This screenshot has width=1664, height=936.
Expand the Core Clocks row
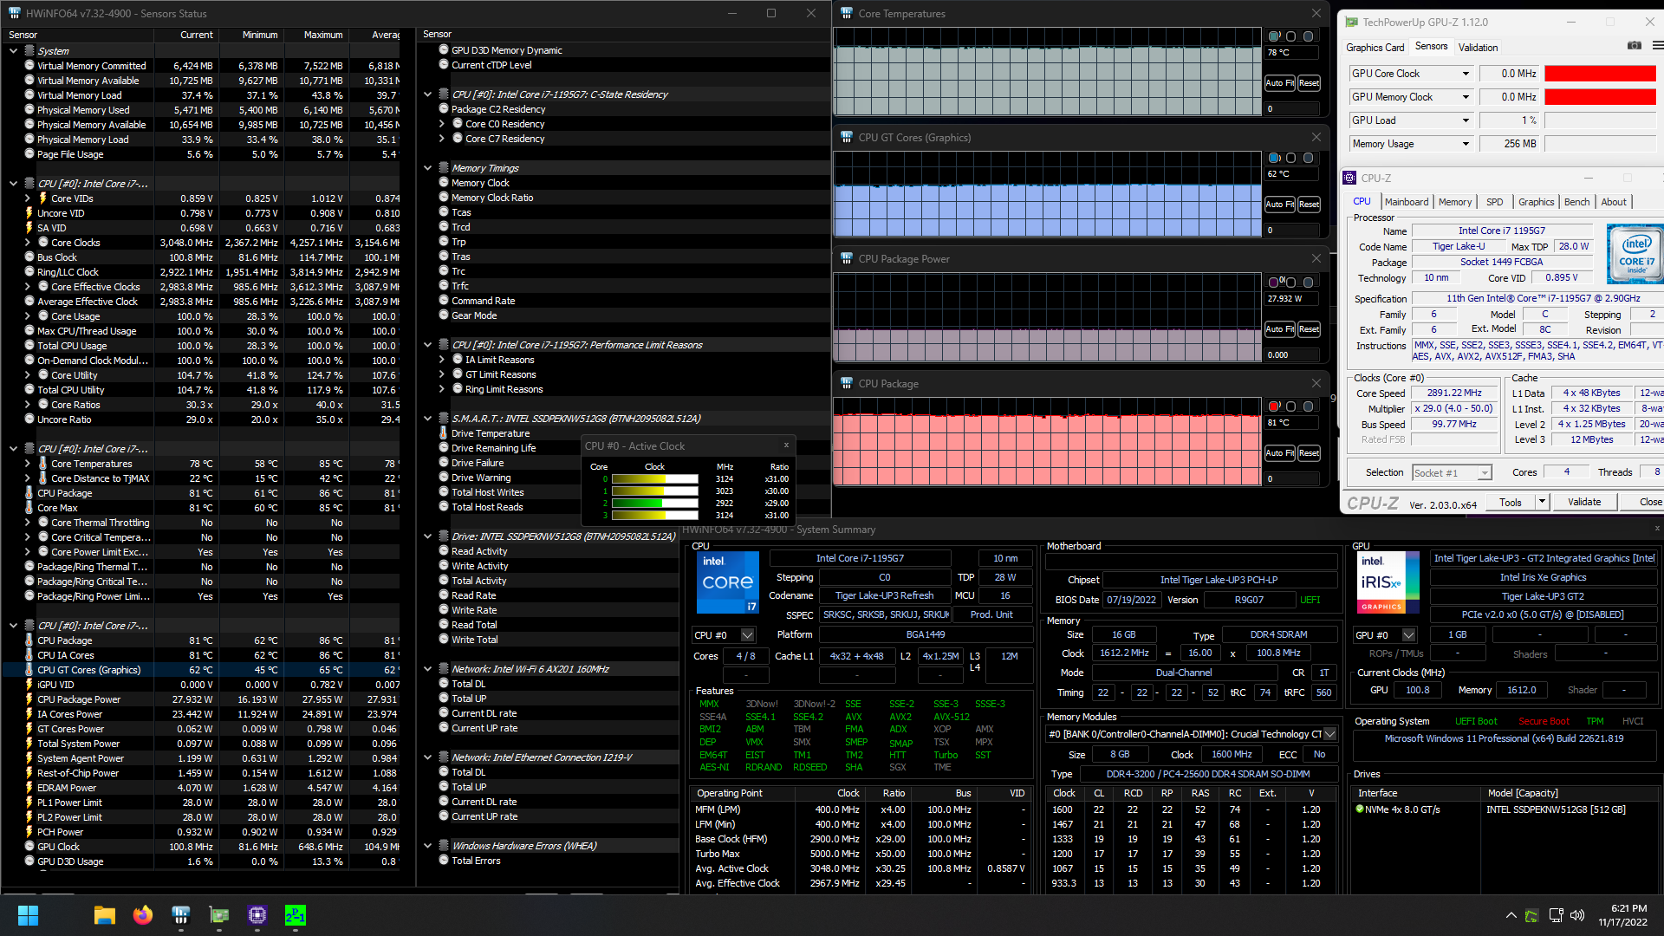[28, 243]
